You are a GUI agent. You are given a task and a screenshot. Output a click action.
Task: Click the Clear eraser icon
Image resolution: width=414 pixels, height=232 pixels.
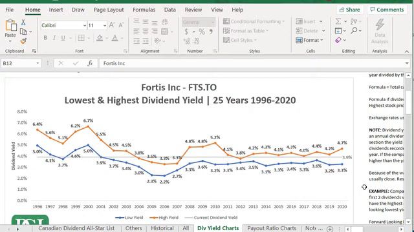pyautogui.click(x=338, y=40)
